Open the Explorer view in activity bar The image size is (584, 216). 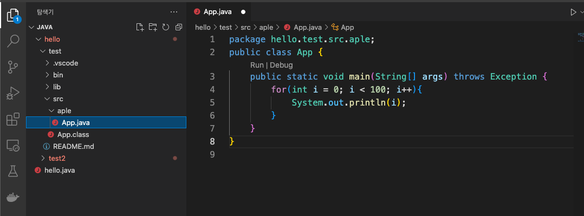(x=13, y=15)
